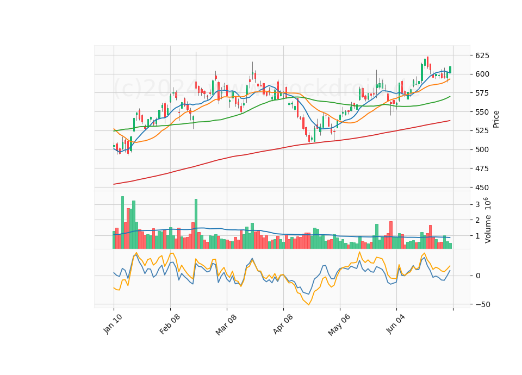Click the 625 price tick label

[x=482, y=55]
